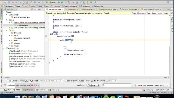Expand the values folder node
Image resolution: width=174 pixels, height=98 pixels.
pos(10,46)
